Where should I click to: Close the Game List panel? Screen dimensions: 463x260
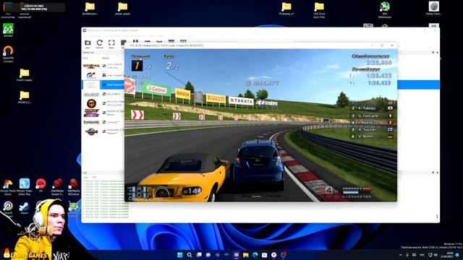pos(437,53)
